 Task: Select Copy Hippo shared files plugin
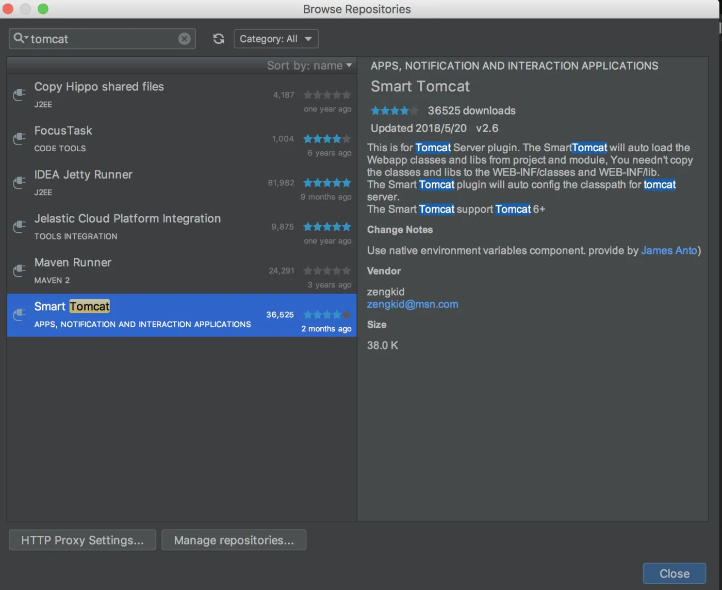click(182, 95)
